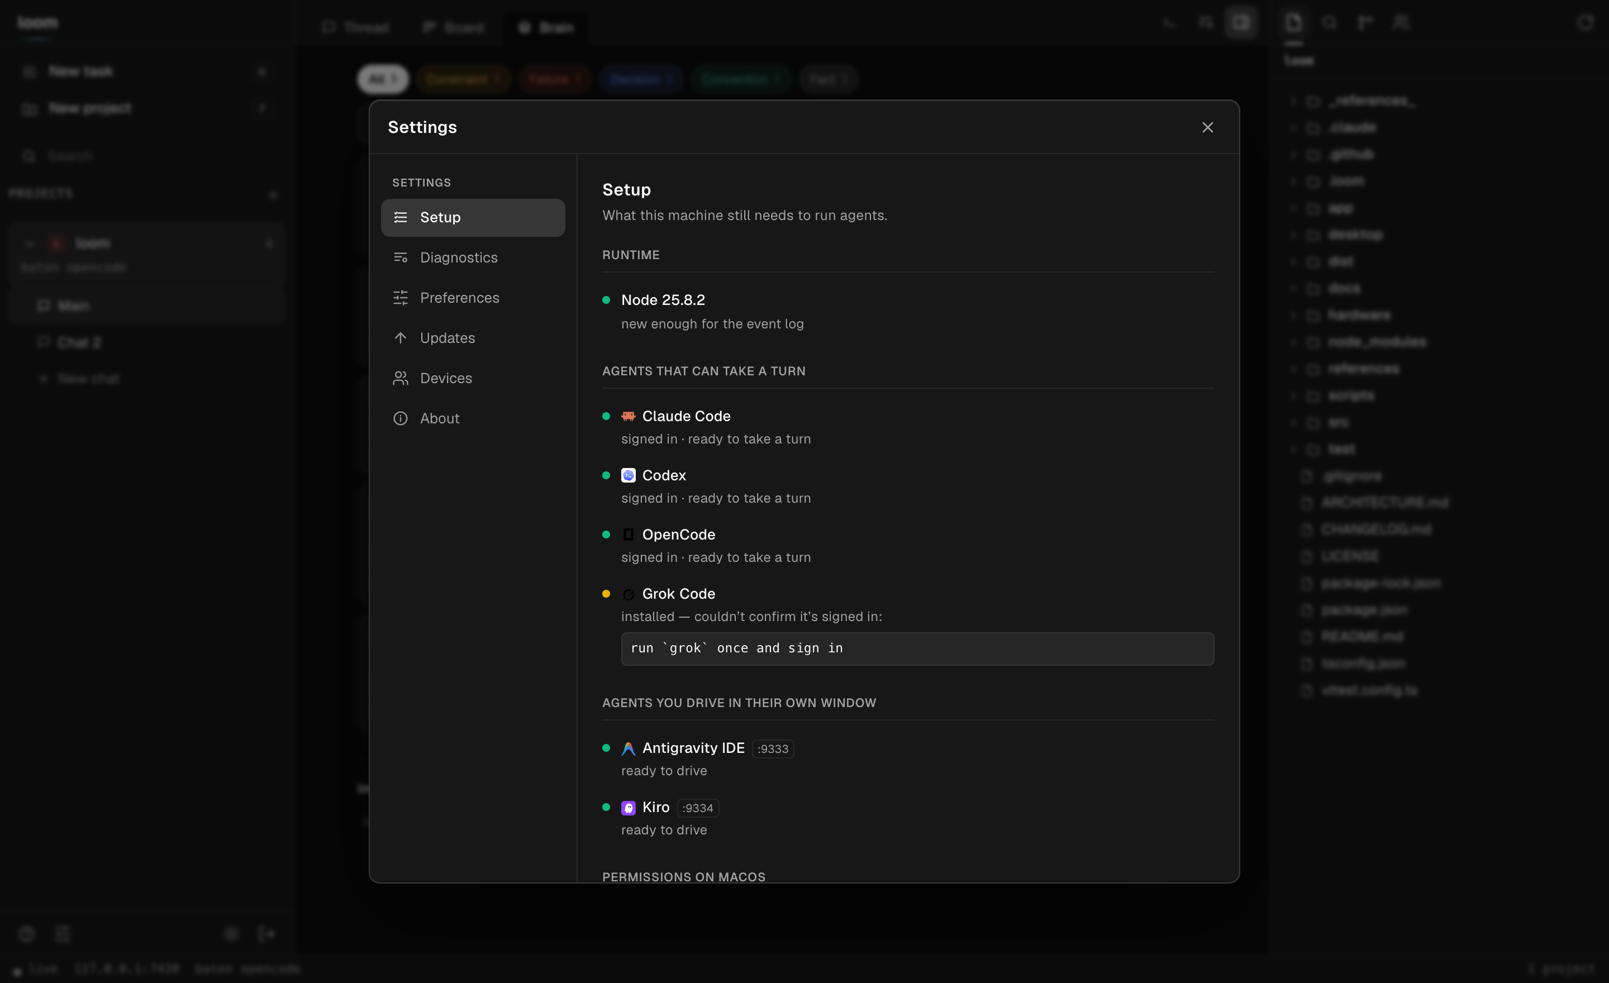Click the Antigravity IDE logo icon
This screenshot has width=1609, height=983.
point(628,748)
